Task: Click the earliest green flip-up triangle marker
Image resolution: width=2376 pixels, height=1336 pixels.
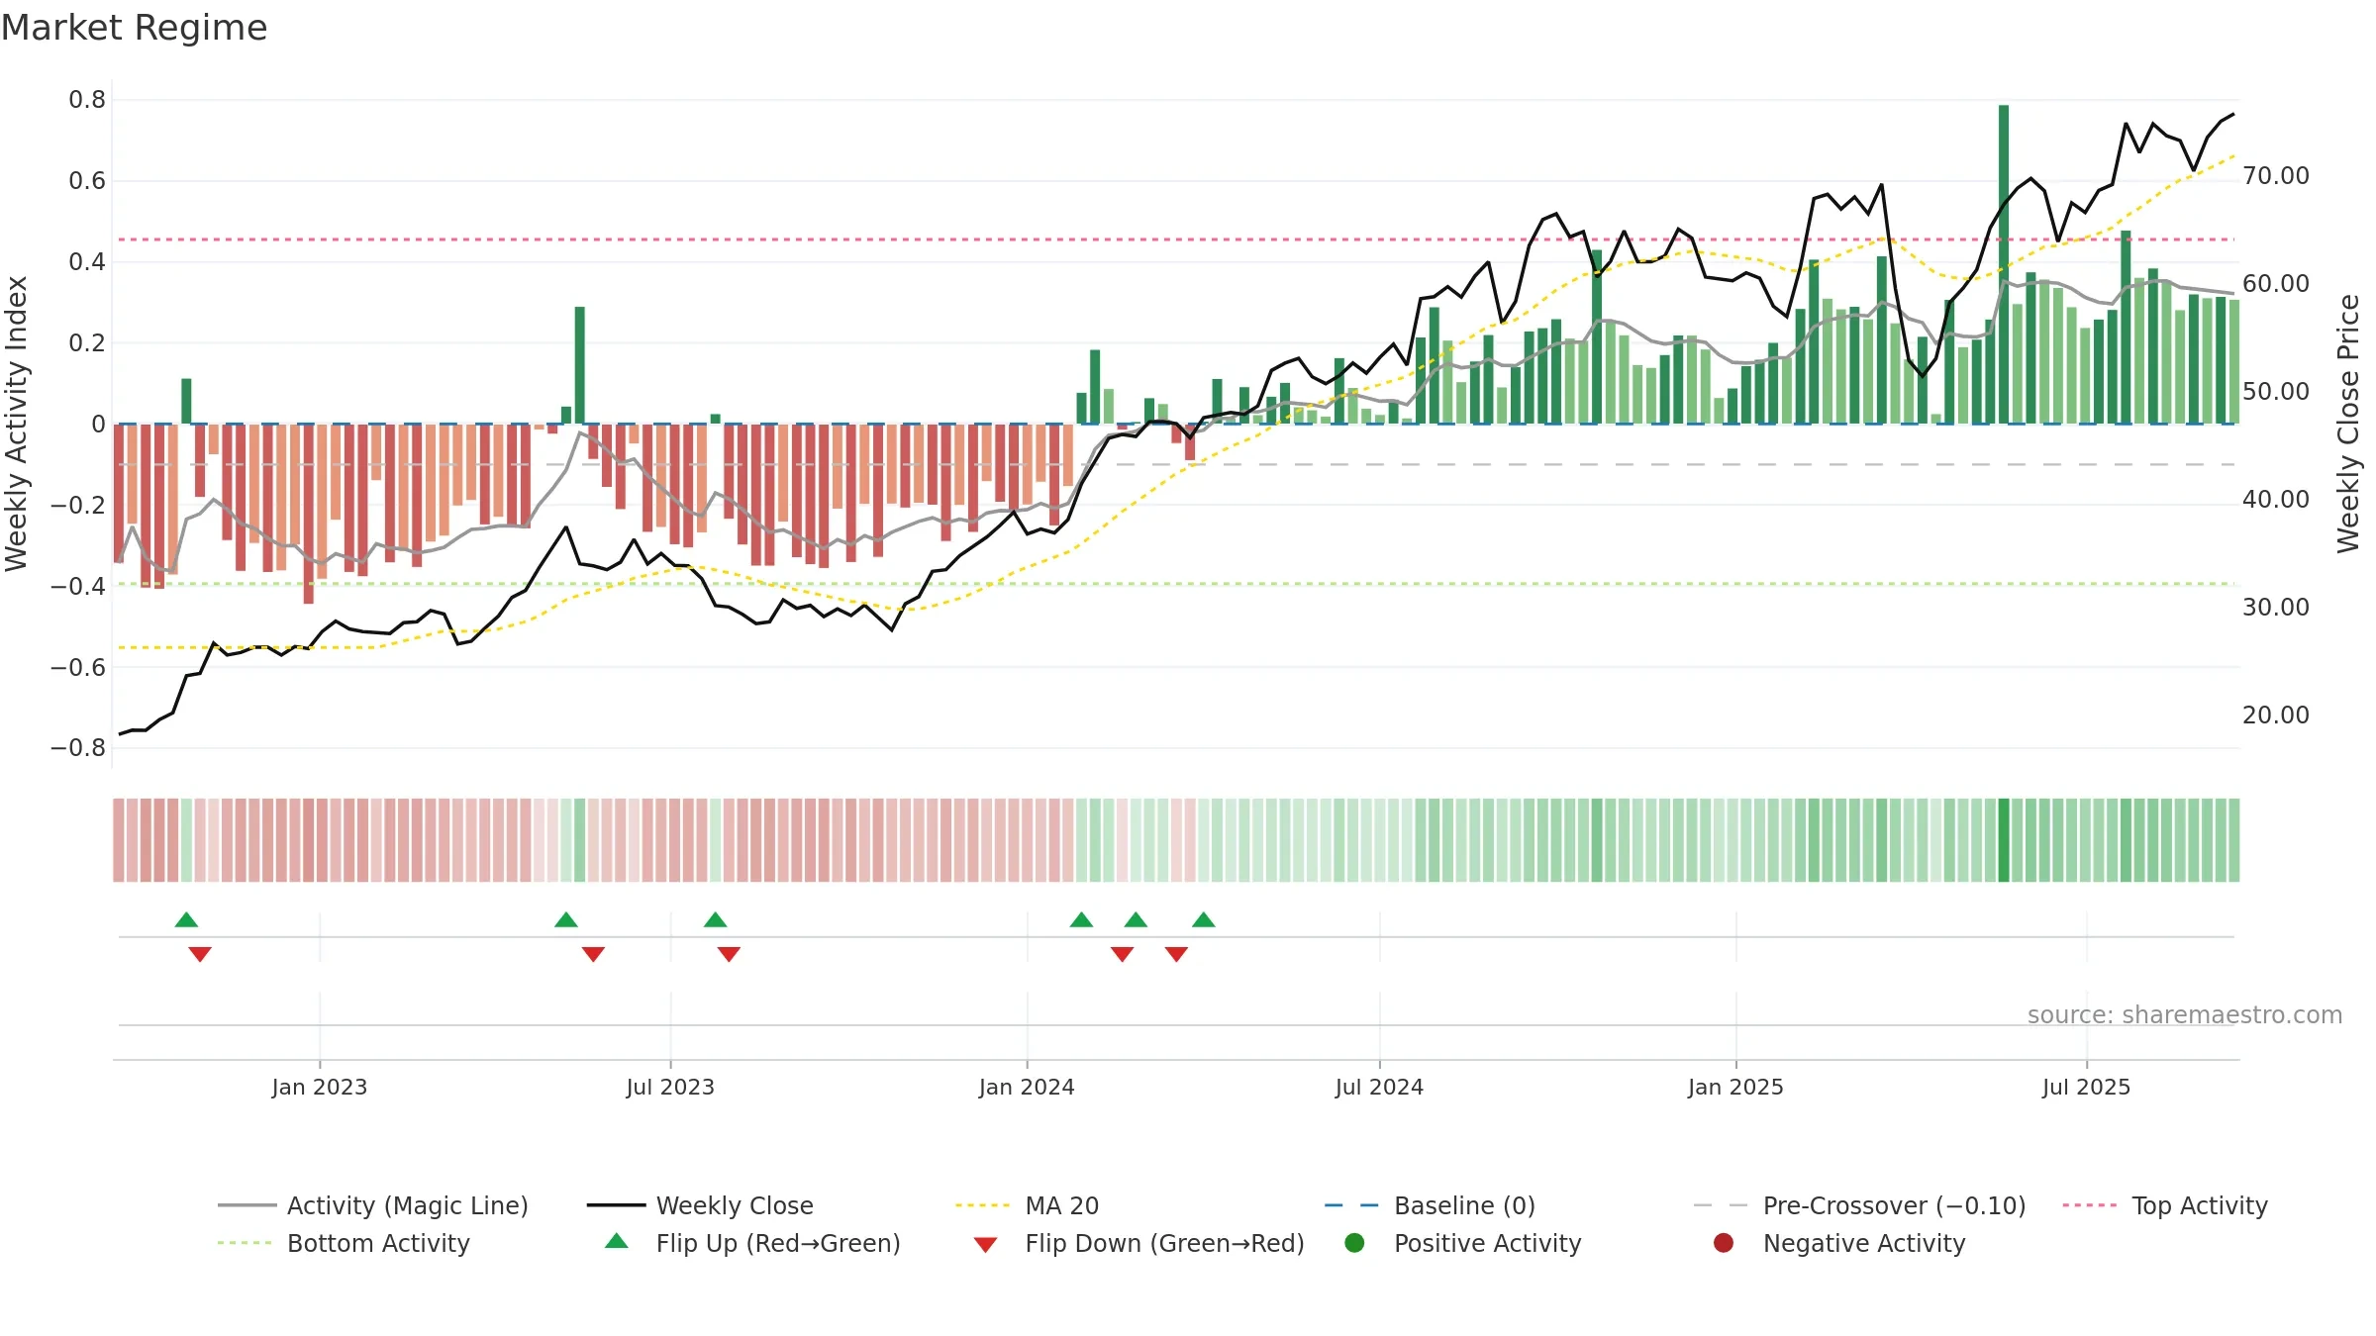Action: pyautogui.click(x=186, y=920)
